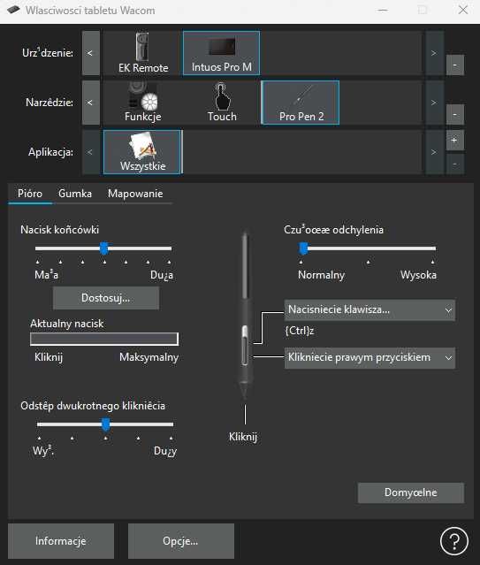This screenshot has height=565, width=480.
Task: Click the Kliknij label under pen tip
Action: (243, 437)
